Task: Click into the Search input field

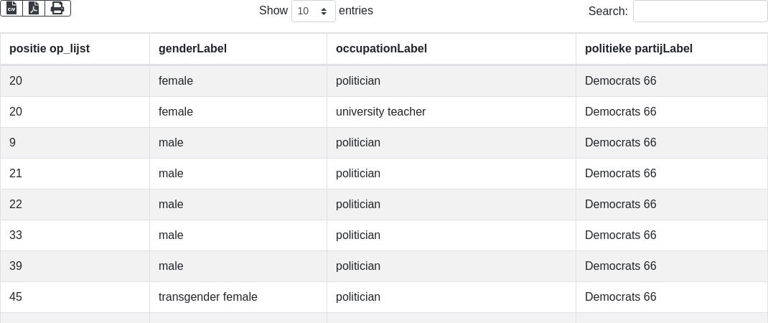Action: [x=700, y=11]
